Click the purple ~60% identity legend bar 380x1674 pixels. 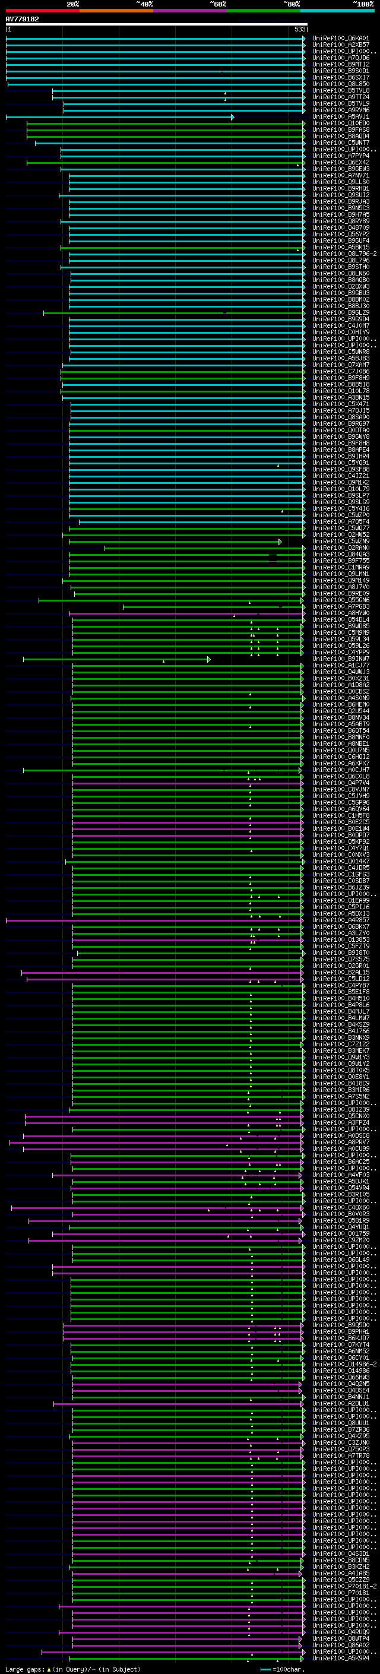coord(191,11)
